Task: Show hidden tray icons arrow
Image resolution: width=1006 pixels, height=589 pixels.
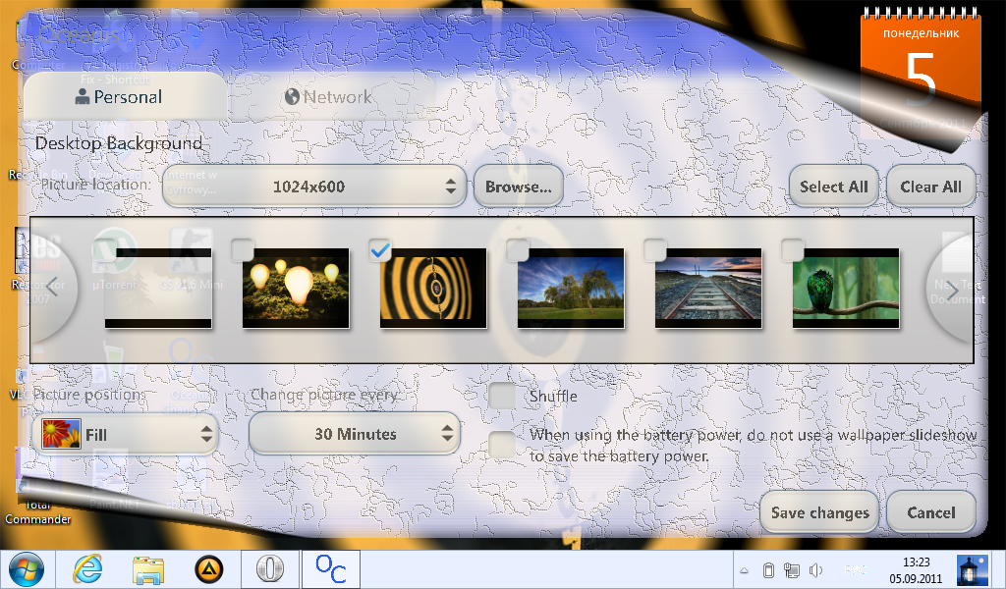Action: (x=745, y=569)
